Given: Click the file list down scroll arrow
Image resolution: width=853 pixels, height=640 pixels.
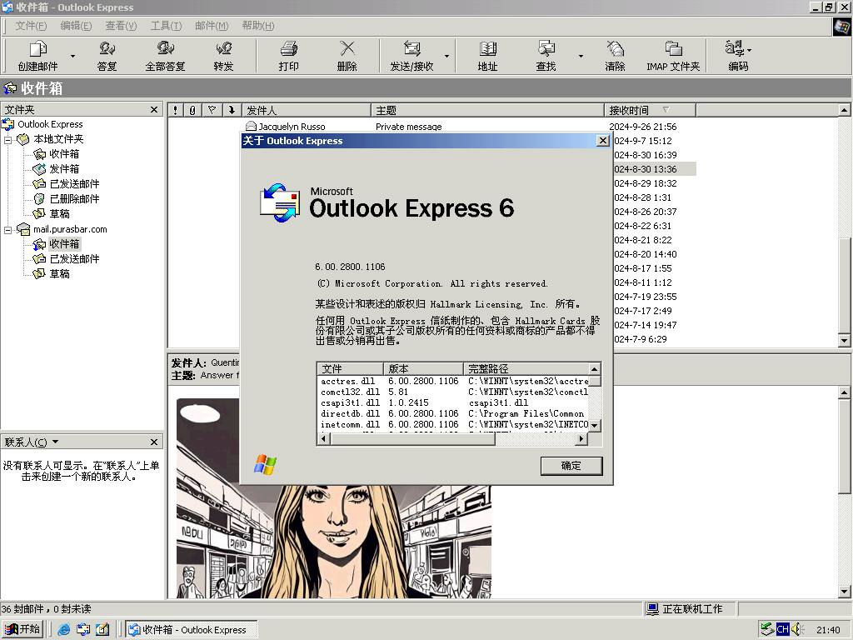Looking at the screenshot, I should click(x=595, y=426).
